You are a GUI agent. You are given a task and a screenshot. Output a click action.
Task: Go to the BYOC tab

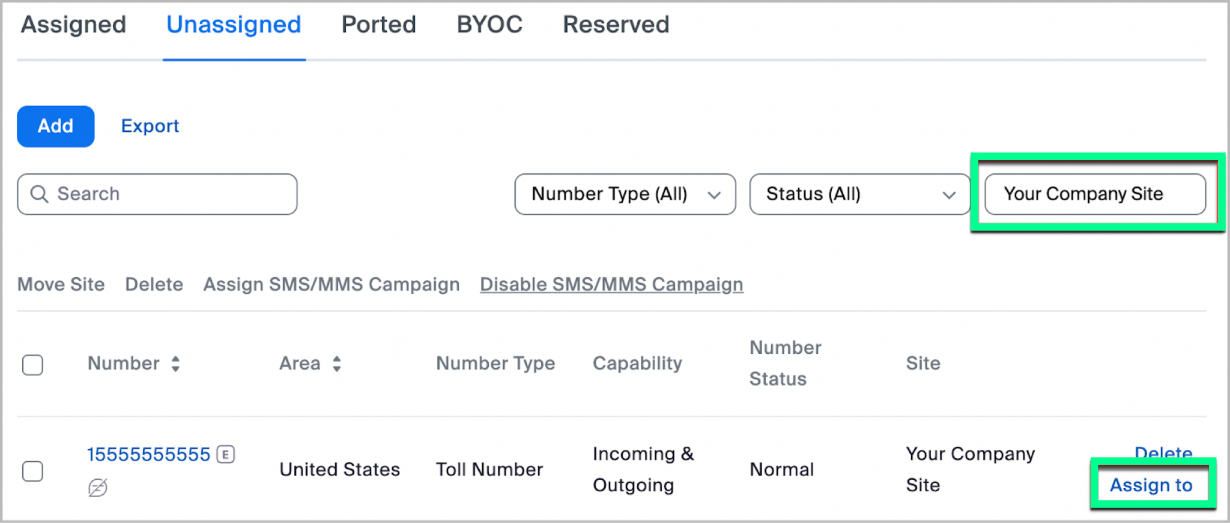pyautogui.click(x=489, y=25)
